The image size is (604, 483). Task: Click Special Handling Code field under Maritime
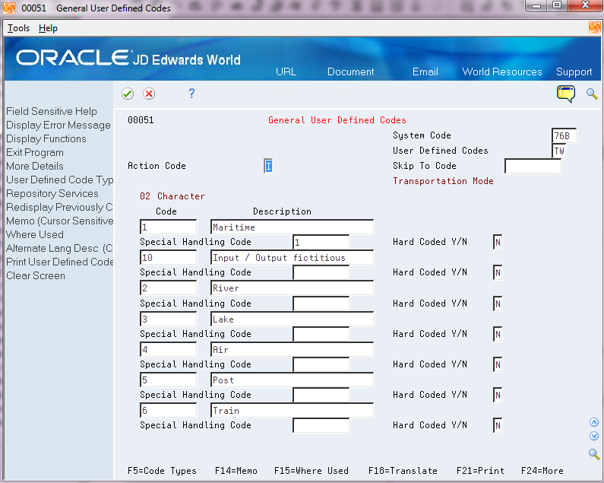(321, 243)
